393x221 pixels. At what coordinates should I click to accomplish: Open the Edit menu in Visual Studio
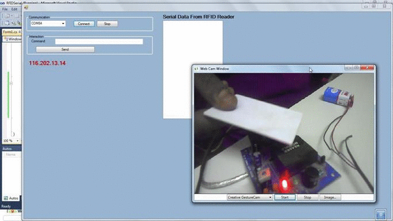[x=14, y=9]
